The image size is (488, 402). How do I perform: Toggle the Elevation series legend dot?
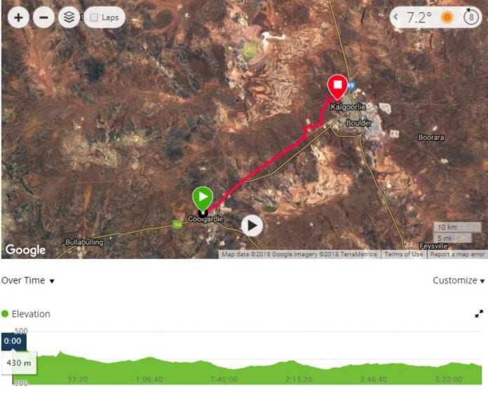tap(5, 314)
